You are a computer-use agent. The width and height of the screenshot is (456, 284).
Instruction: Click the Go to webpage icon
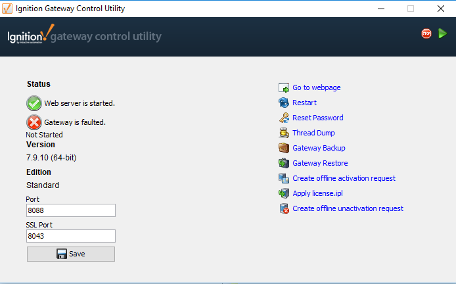pyautogui.click(x=284, y=87)
